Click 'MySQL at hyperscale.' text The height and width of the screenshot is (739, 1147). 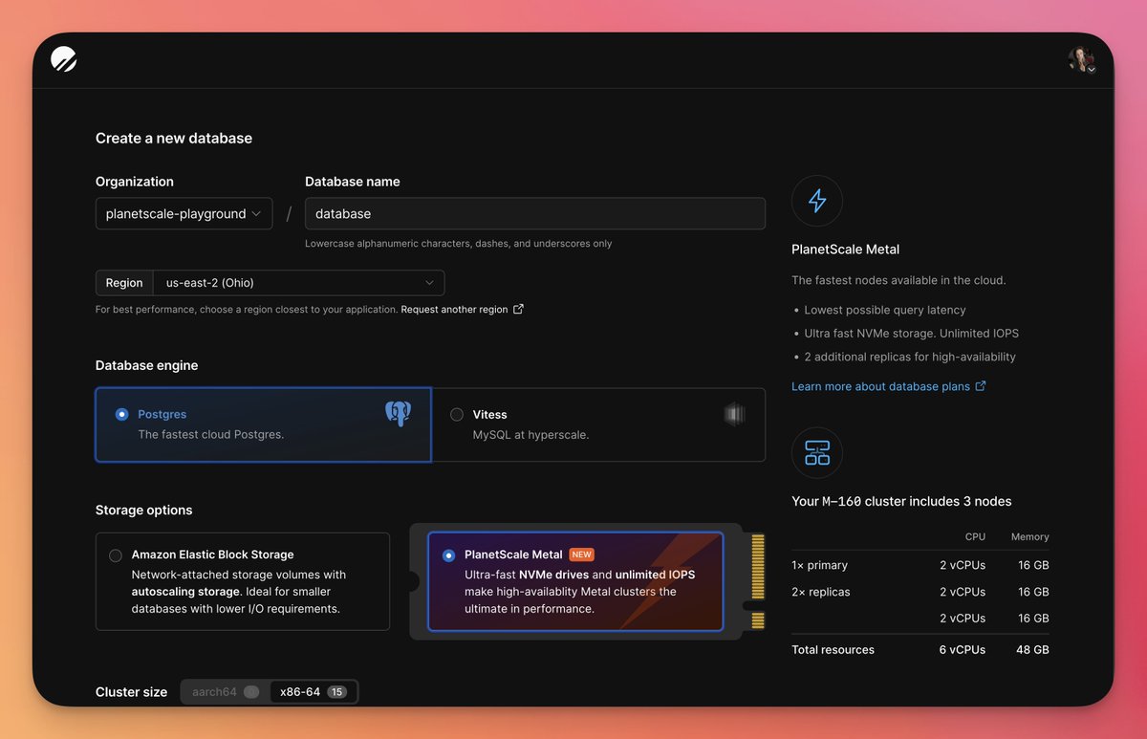click(530, 434)
